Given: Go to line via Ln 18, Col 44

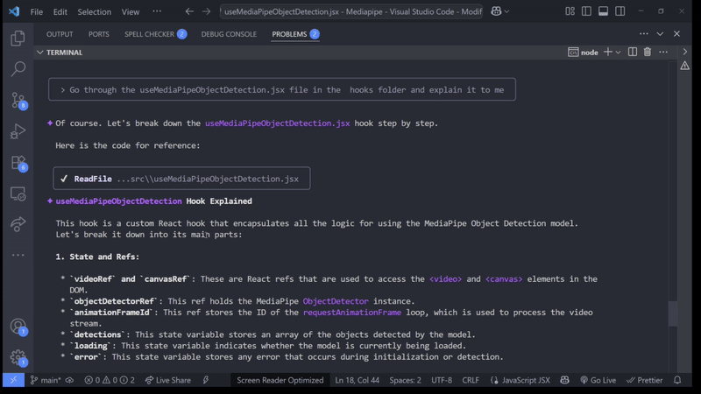Looking at the screenshot, I should click(x=357, y=380).
